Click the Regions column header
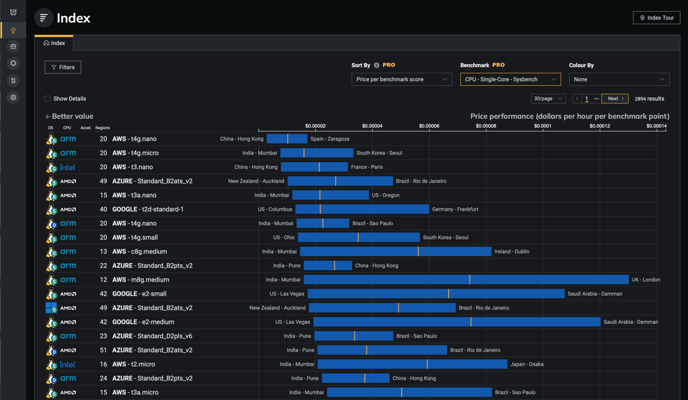 (103, 128)
